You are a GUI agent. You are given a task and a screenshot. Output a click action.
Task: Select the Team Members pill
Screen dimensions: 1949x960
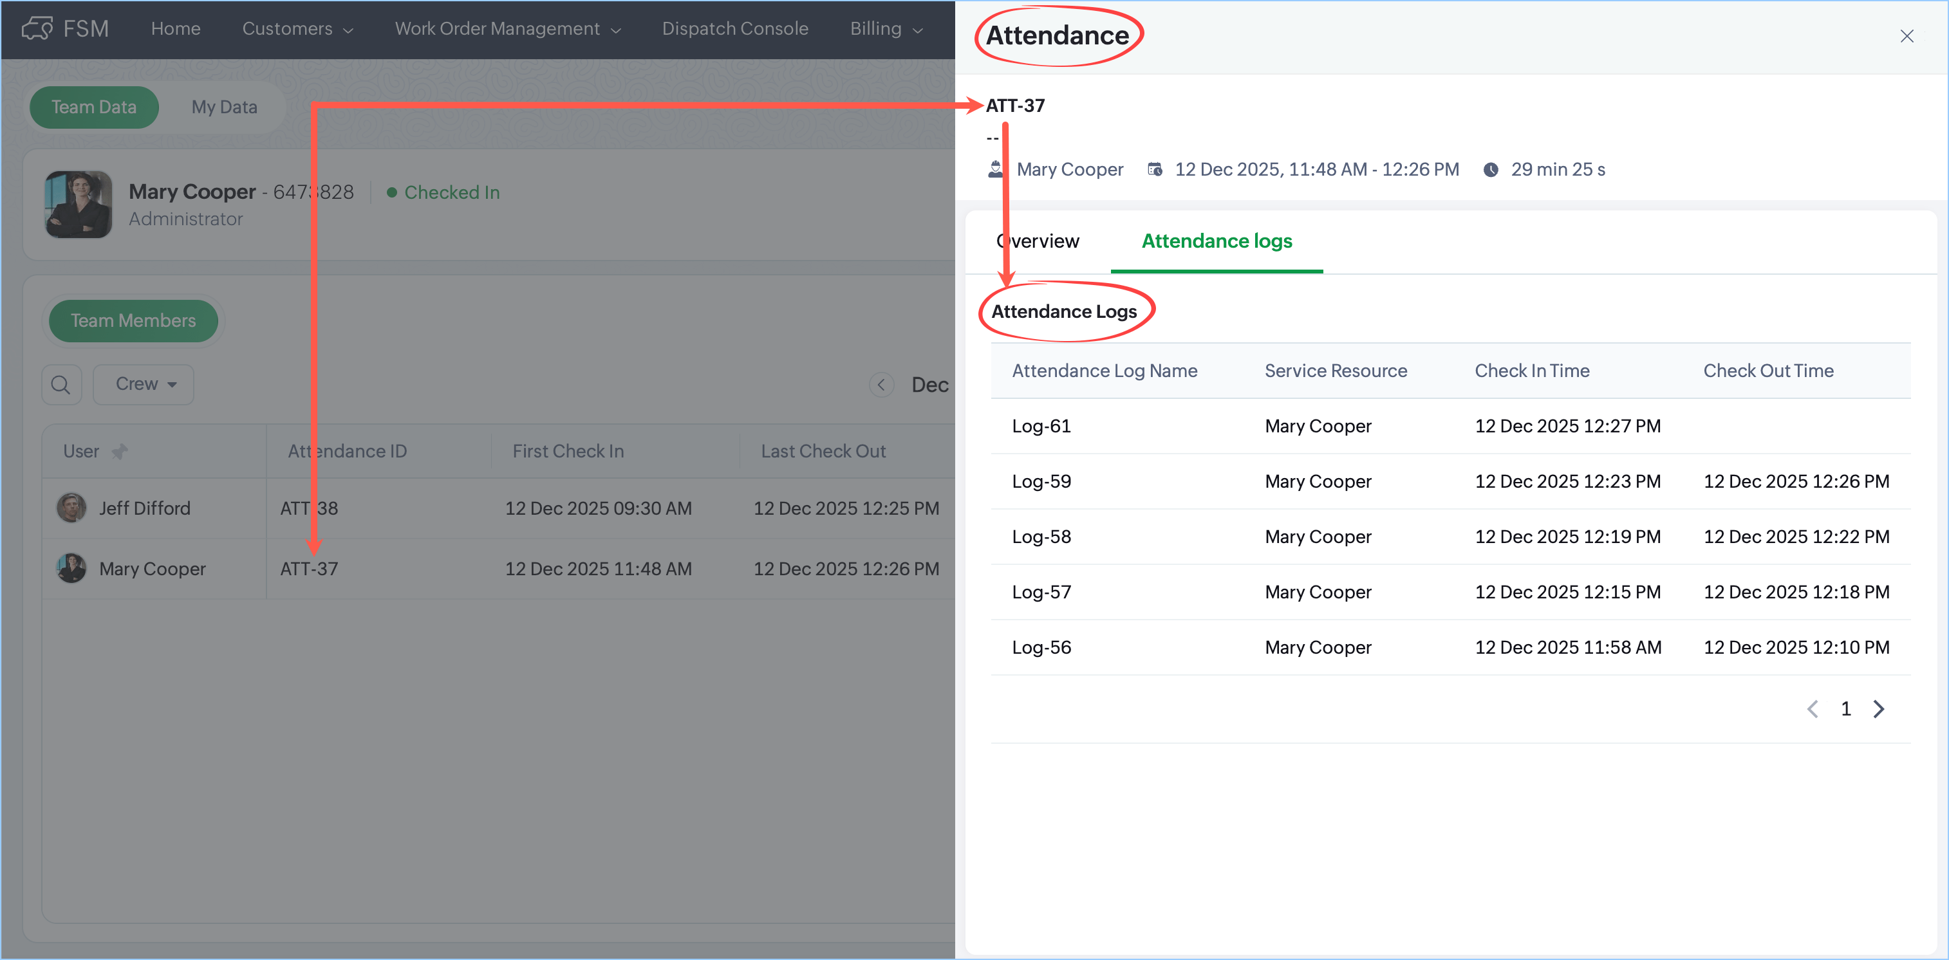click(x=133, y=321)
